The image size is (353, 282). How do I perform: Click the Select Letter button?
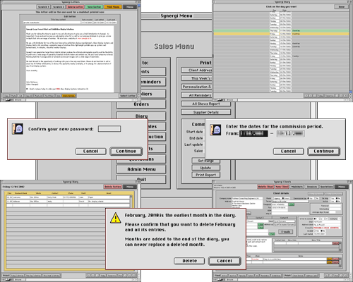[128, 96]
